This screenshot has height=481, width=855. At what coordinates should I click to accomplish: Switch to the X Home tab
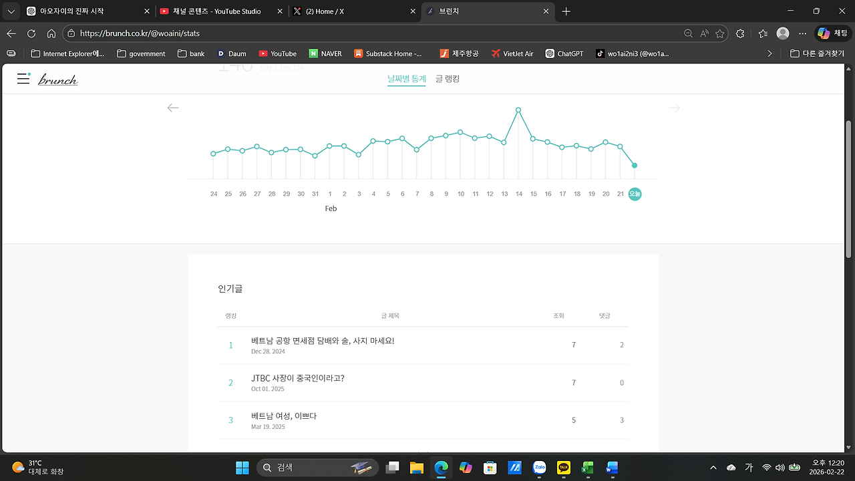(x=355, y=11)
